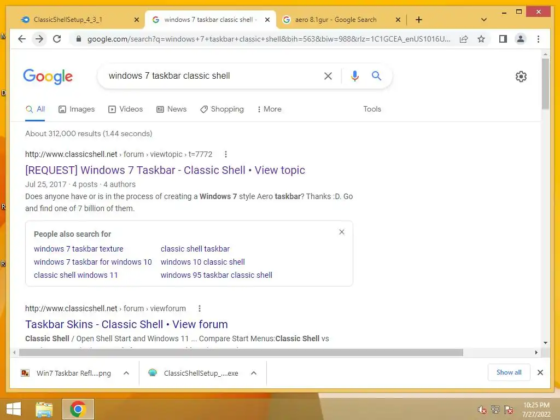Open the taskbar clock showing 10:25 PM
The height and width of the screenshot is (420, 560).
pos(536,410)
